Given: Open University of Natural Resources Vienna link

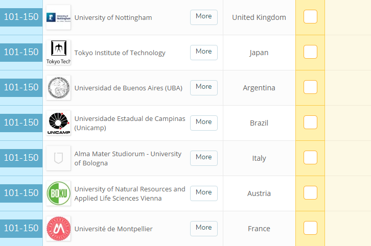Looking at the screenshot, I should click(x=130, y=193).
